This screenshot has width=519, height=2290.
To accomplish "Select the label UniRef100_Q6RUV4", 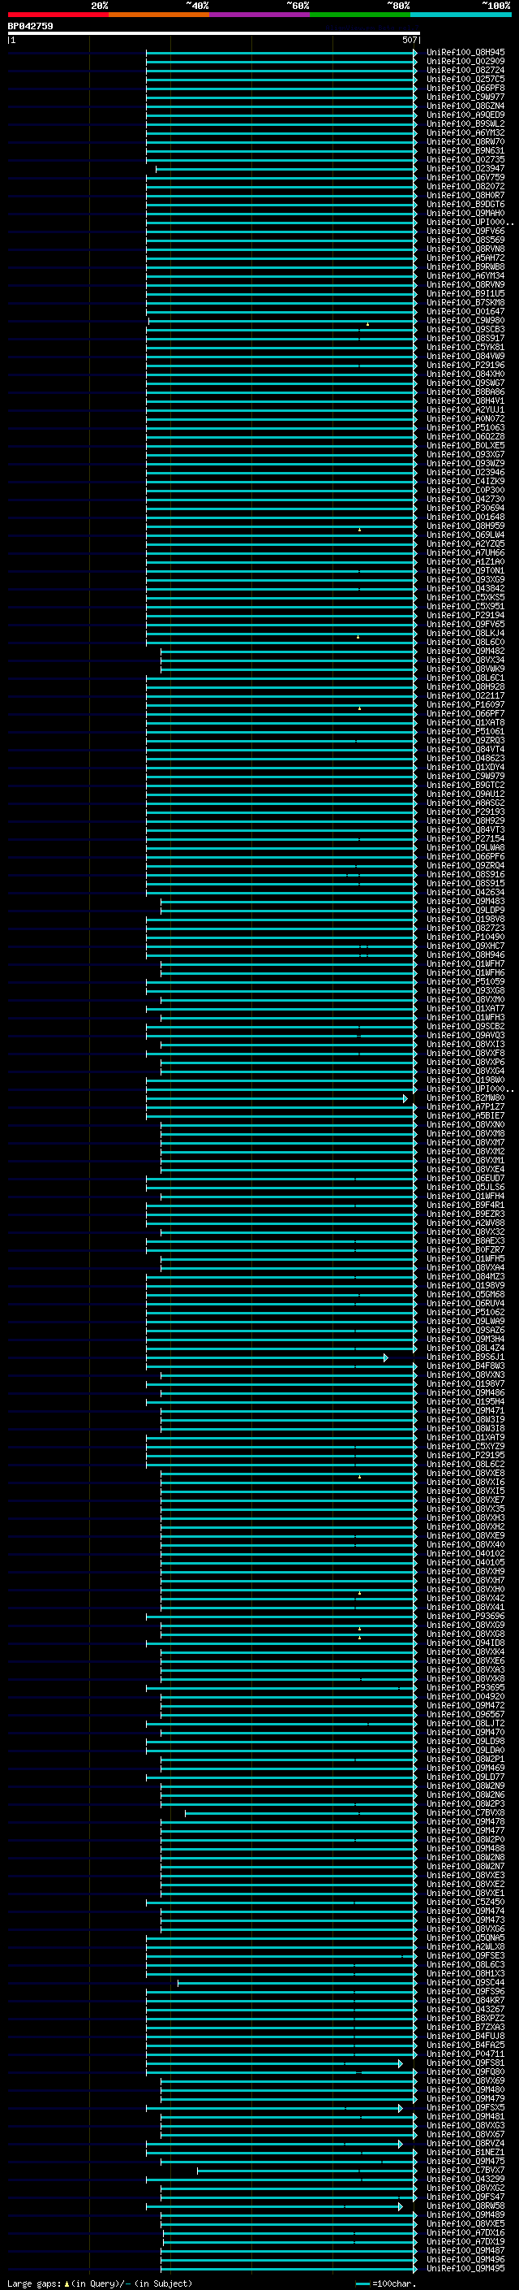I will point(465,1304).
